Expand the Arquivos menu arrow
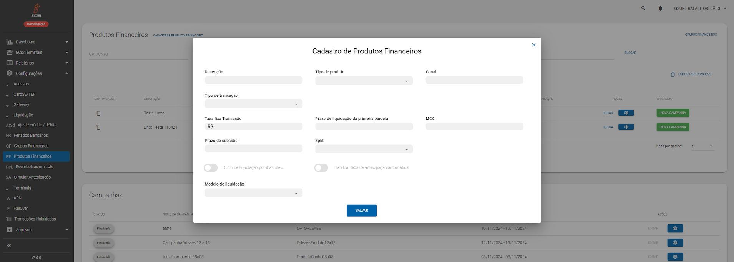 pos(67,230)
